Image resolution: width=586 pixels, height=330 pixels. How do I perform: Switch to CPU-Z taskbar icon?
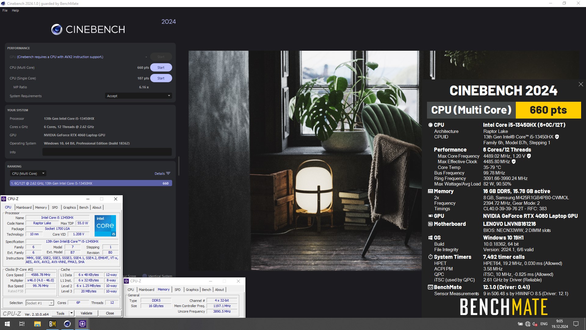(x=82, y=324)
